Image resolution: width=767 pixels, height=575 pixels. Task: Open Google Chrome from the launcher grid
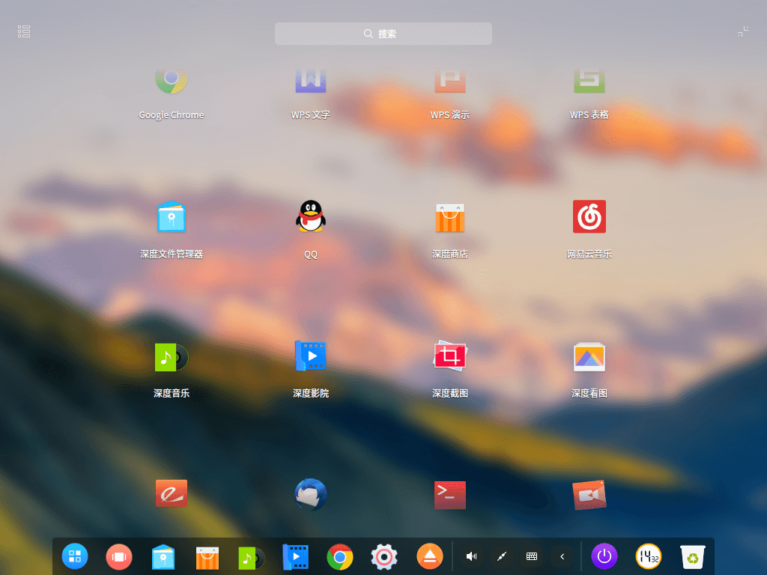172,82
